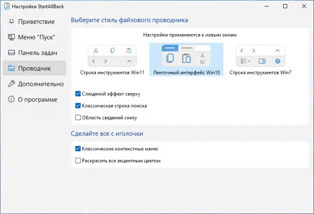Open the Дополнительно section by its label
Viewport: 314px width, 214px height.
coord(41,84)
